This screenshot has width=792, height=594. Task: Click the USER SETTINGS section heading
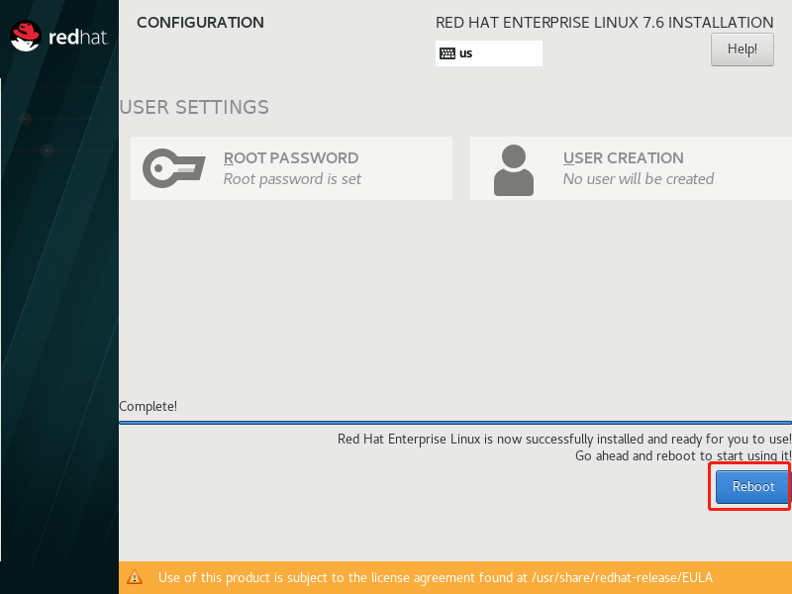(x=194, y=108)
